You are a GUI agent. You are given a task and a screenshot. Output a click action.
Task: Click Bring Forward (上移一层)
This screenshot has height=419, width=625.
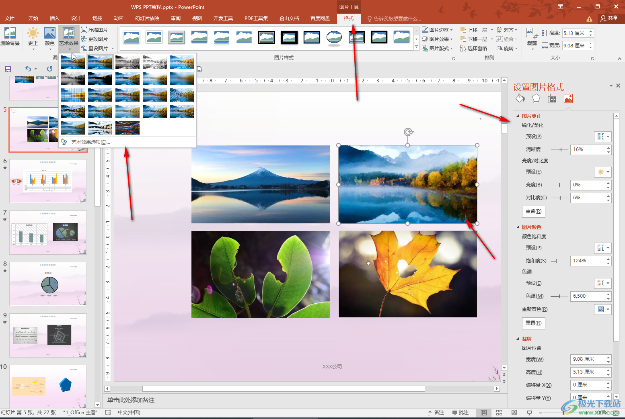pos(474,30)
